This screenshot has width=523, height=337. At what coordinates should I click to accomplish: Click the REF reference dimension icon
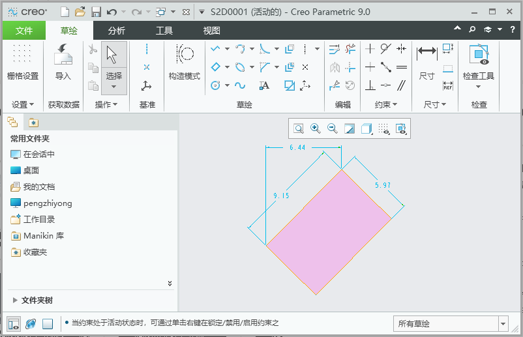point(448,85)
